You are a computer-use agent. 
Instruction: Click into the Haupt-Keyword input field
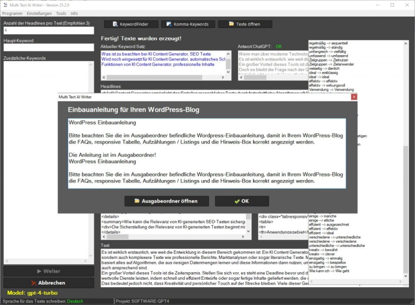pyautogui.click(x=48, y=47)
